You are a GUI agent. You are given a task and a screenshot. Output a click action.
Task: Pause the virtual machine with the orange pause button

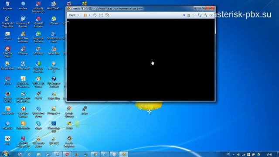click(x=85, y=15)
